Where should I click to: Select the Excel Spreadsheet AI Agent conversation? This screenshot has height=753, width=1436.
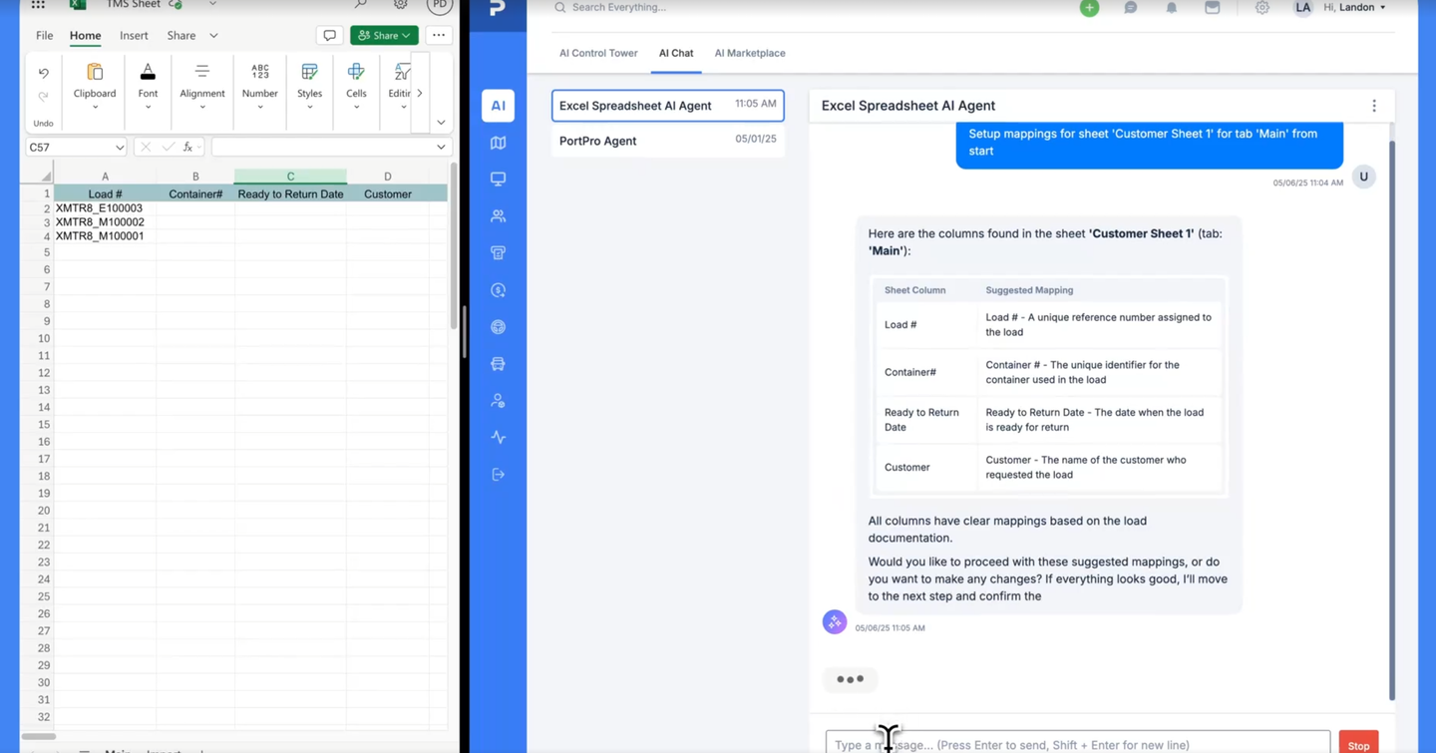668,106
